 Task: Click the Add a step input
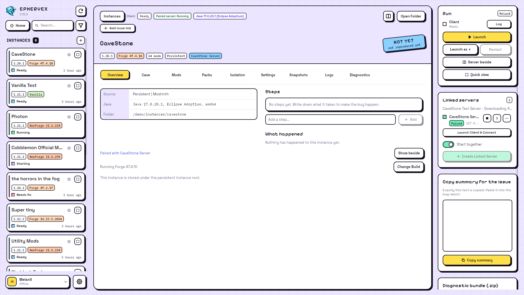click(330, 119)
